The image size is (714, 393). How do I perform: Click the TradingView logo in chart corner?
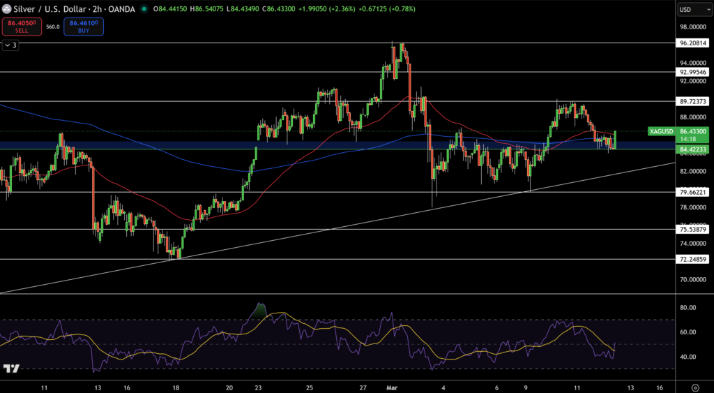click(10, 369)
